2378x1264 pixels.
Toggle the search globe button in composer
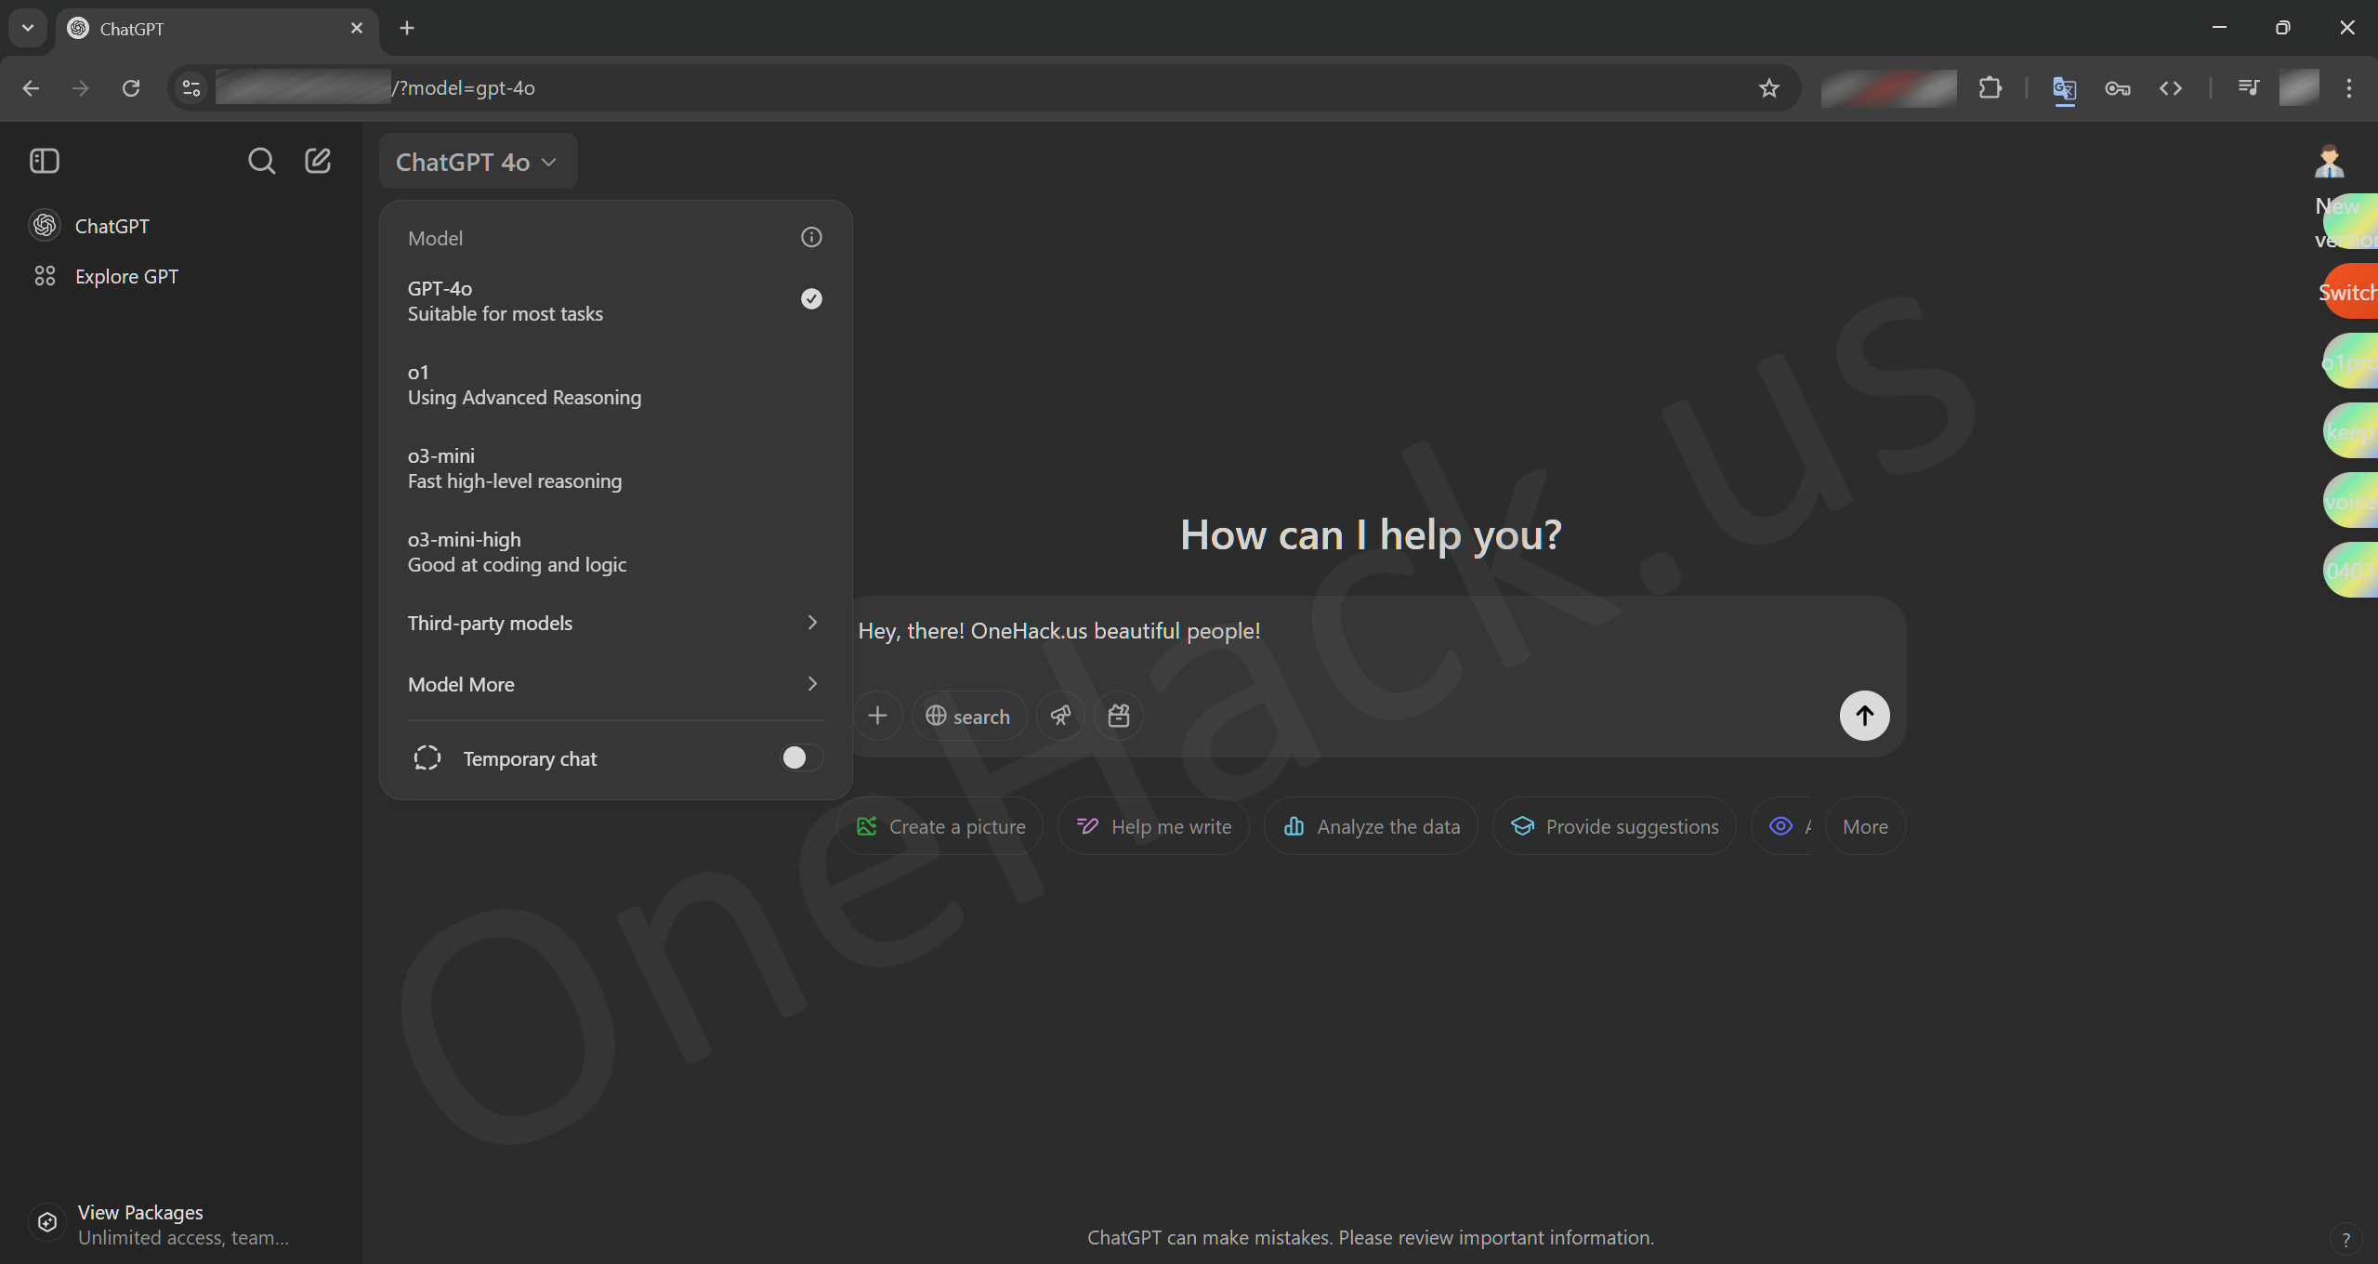tap(968, 716)
